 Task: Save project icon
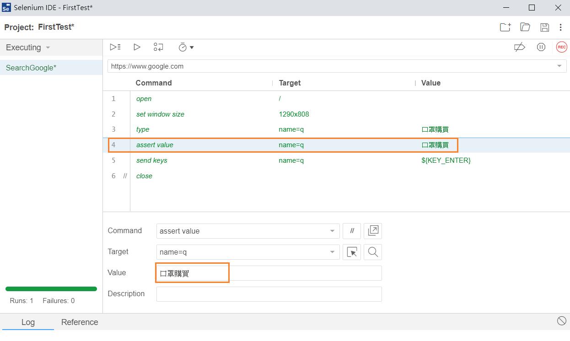click(544, 27)
